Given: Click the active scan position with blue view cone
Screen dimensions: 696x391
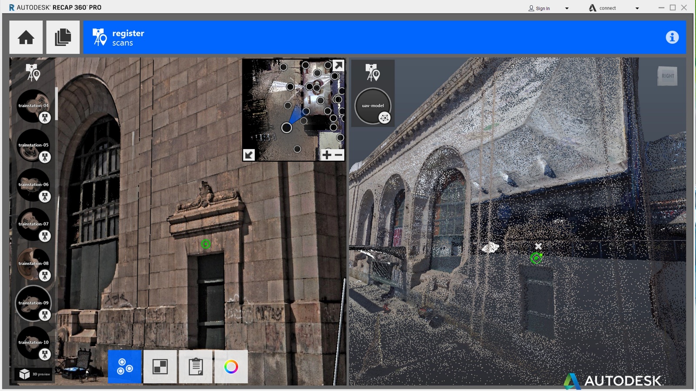Looking at the screenshot, I should point(287,128).
